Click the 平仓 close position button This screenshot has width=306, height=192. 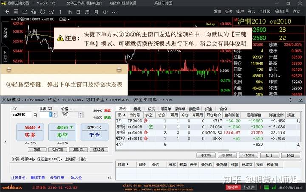coord(94,132)
